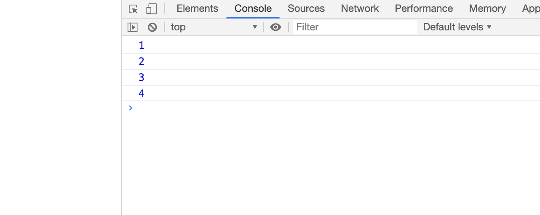Image resolution: width=540 pixels, height=215 pixels.
Task: Select the logged output 4
Action: [x=142, y=94]
